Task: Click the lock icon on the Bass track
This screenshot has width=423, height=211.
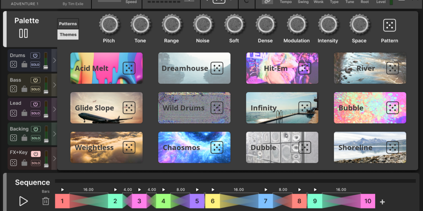Action: (x=24, y=89)
